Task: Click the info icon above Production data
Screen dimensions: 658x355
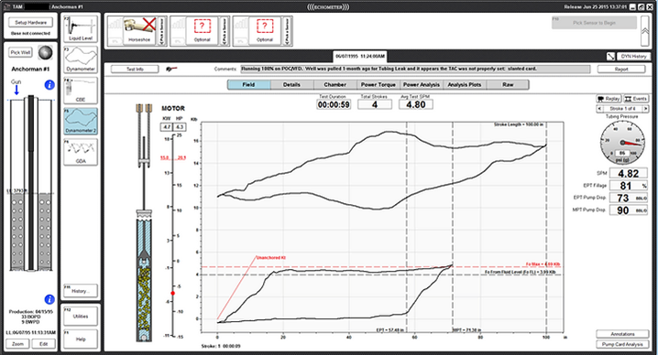Action: [49, 299]
